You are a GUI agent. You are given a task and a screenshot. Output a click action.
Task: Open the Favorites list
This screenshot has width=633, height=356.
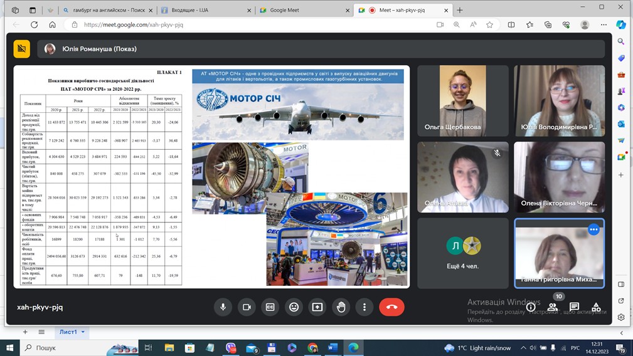[x=529, y=24]
